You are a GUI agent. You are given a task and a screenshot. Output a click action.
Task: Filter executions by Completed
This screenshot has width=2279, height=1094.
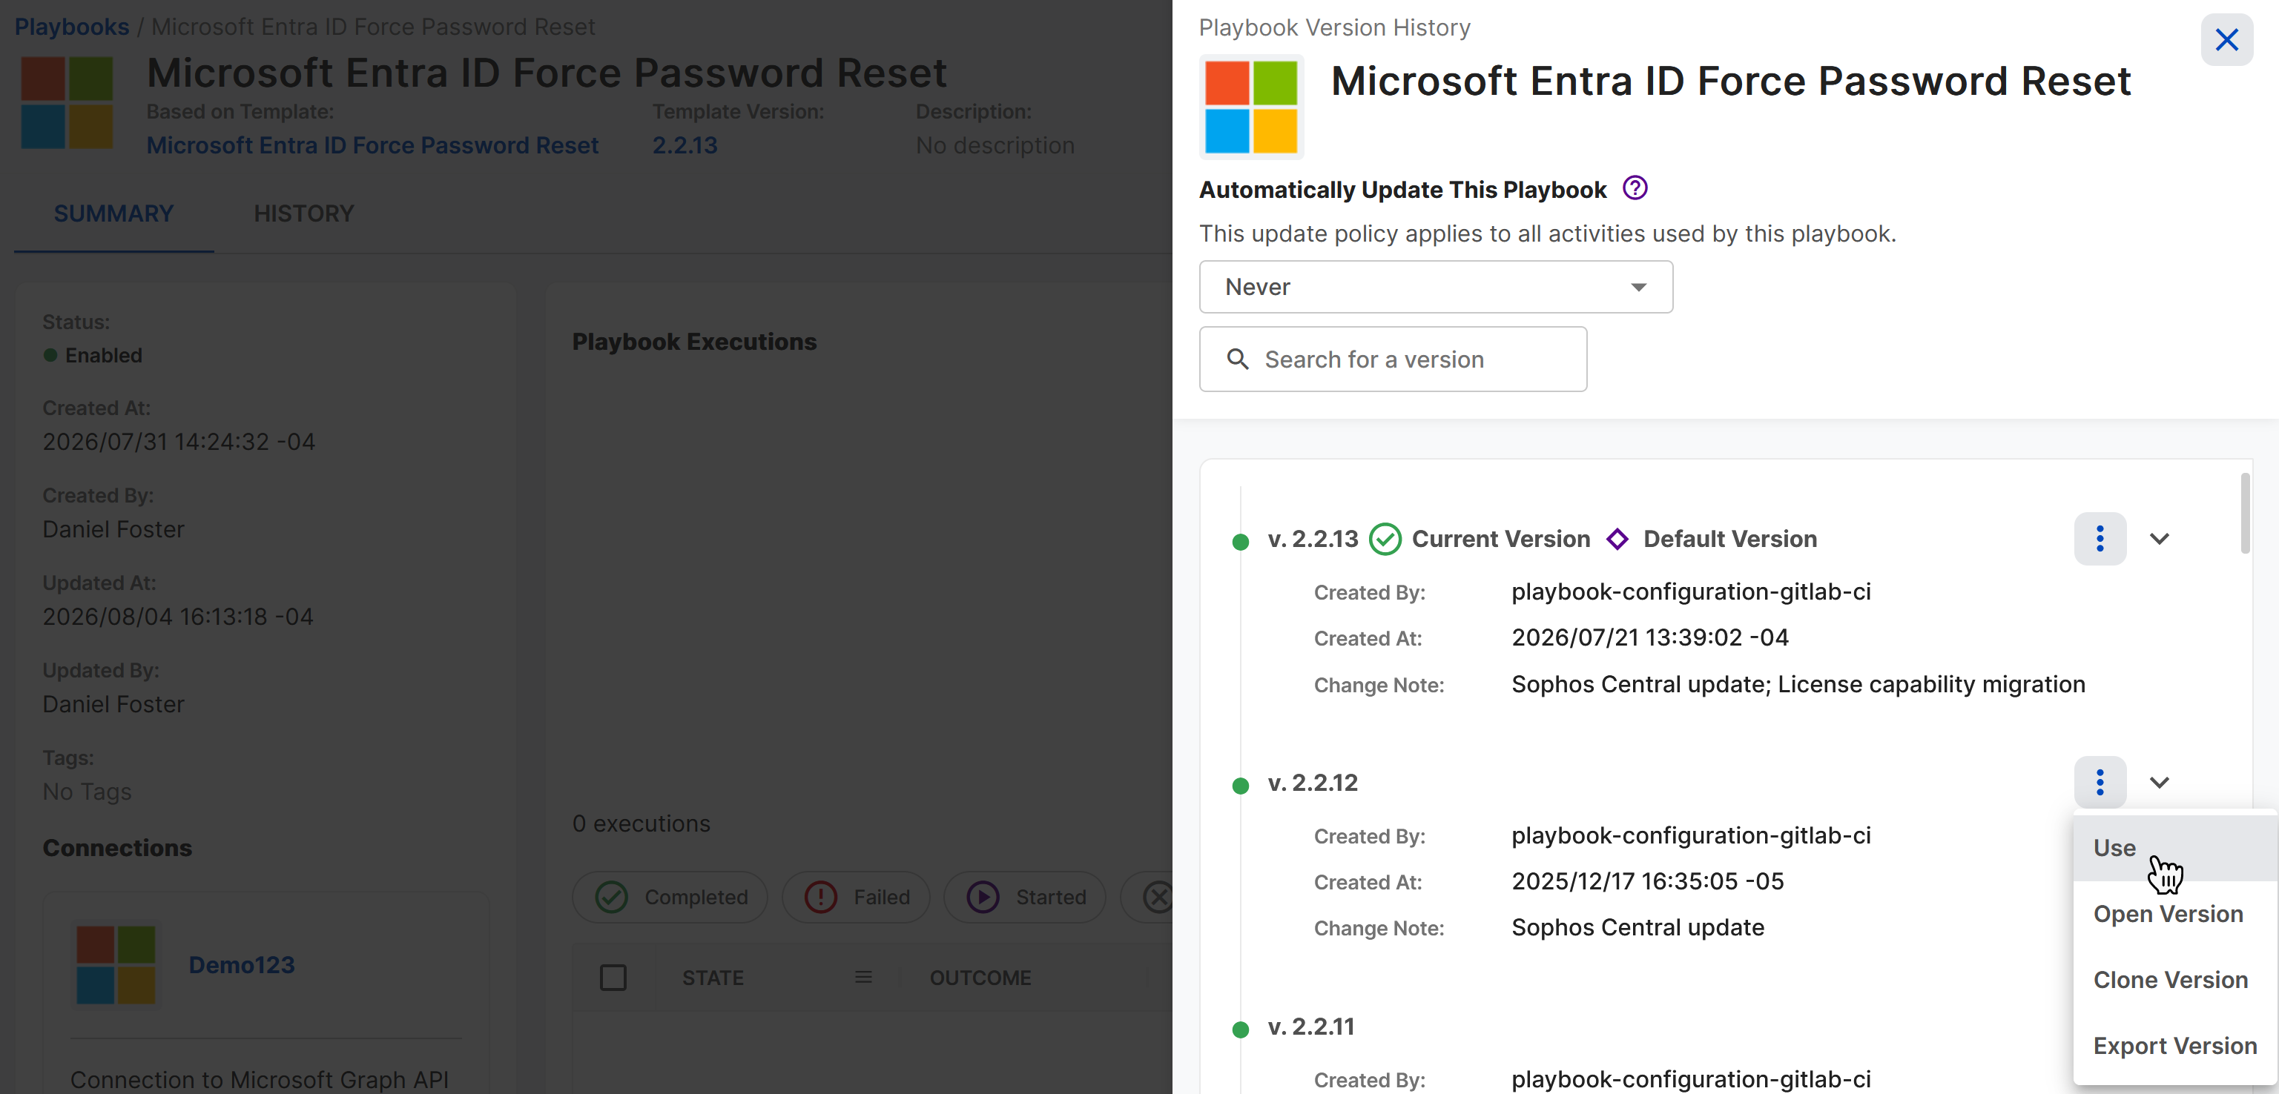[670, 897]
